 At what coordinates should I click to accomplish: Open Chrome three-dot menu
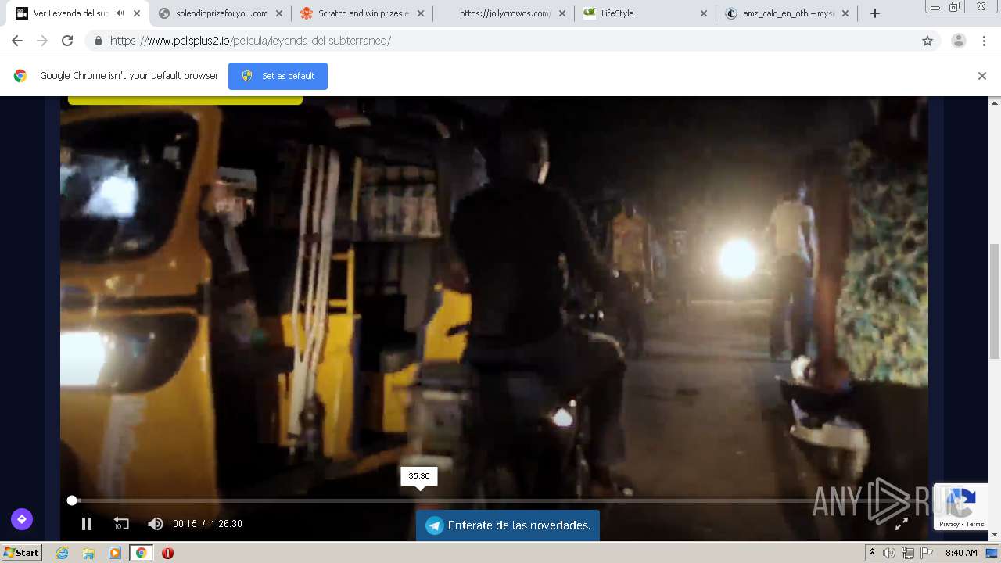[x=984, y=41]
